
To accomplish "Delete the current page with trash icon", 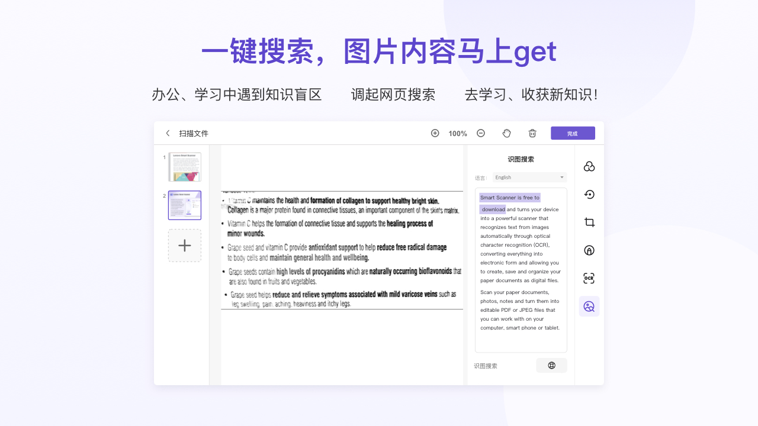I will (x=532, y=133).
